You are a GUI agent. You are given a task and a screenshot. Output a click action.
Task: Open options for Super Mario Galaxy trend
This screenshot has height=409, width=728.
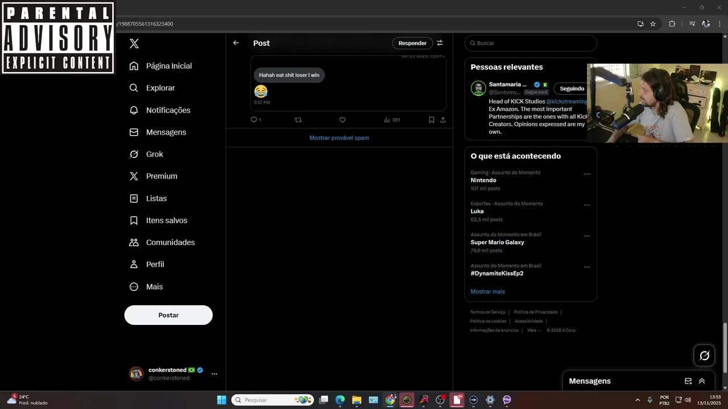[x=587, y=236]
